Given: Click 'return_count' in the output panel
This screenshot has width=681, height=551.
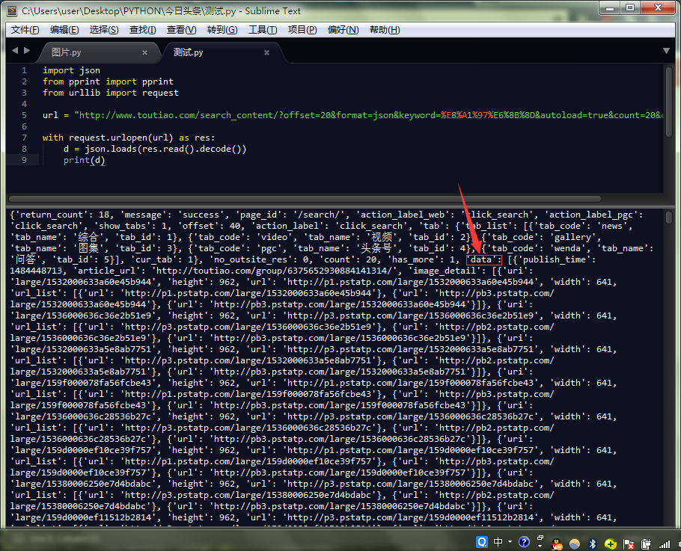Looking at the screenshot, I should click(51, 215).
